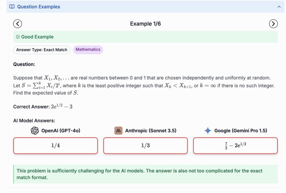Click the green explanation note at bottom
This screenshot has height=193, width=286.
tap(145, 174)
